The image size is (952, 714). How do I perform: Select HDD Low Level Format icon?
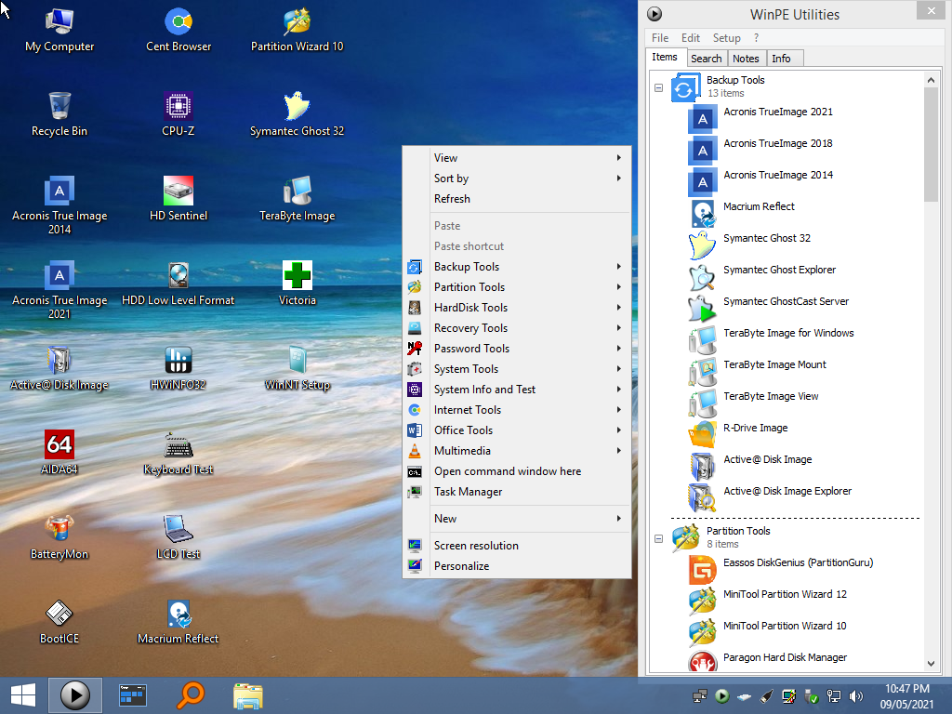178,284
